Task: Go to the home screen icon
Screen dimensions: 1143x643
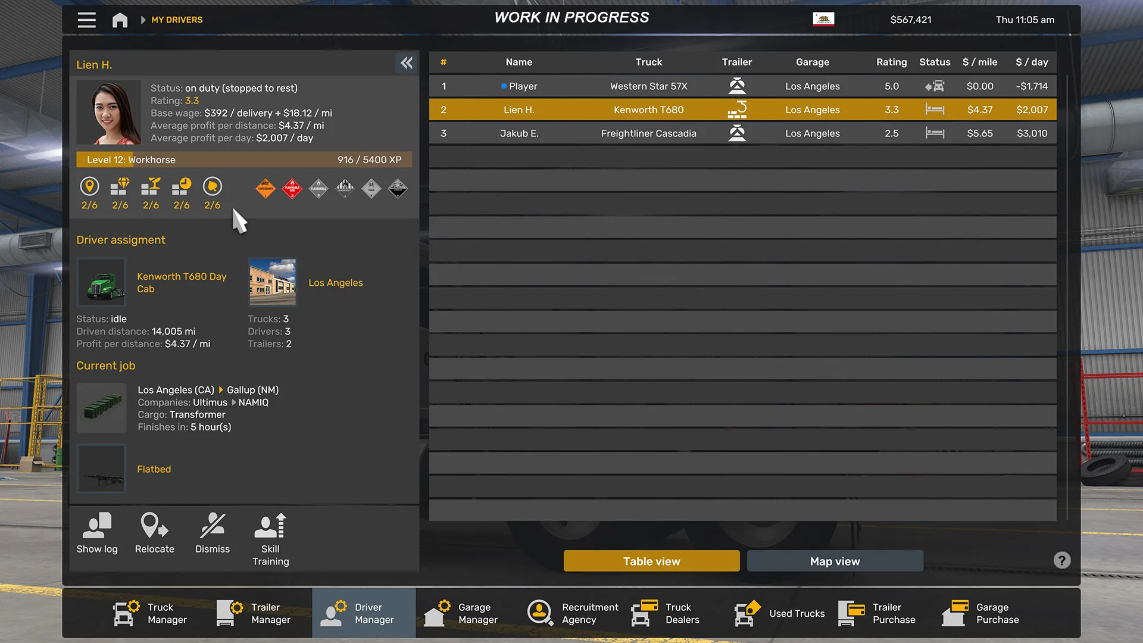Action: point(120,20)
